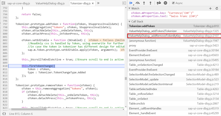Toggle pause on exceptions

[x=165, y=3]
